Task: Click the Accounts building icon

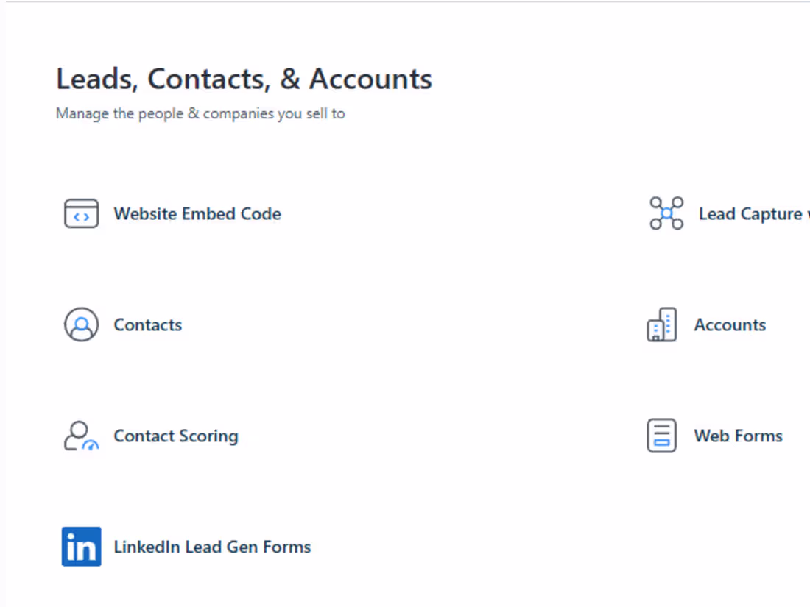Action: pos(661,324)
